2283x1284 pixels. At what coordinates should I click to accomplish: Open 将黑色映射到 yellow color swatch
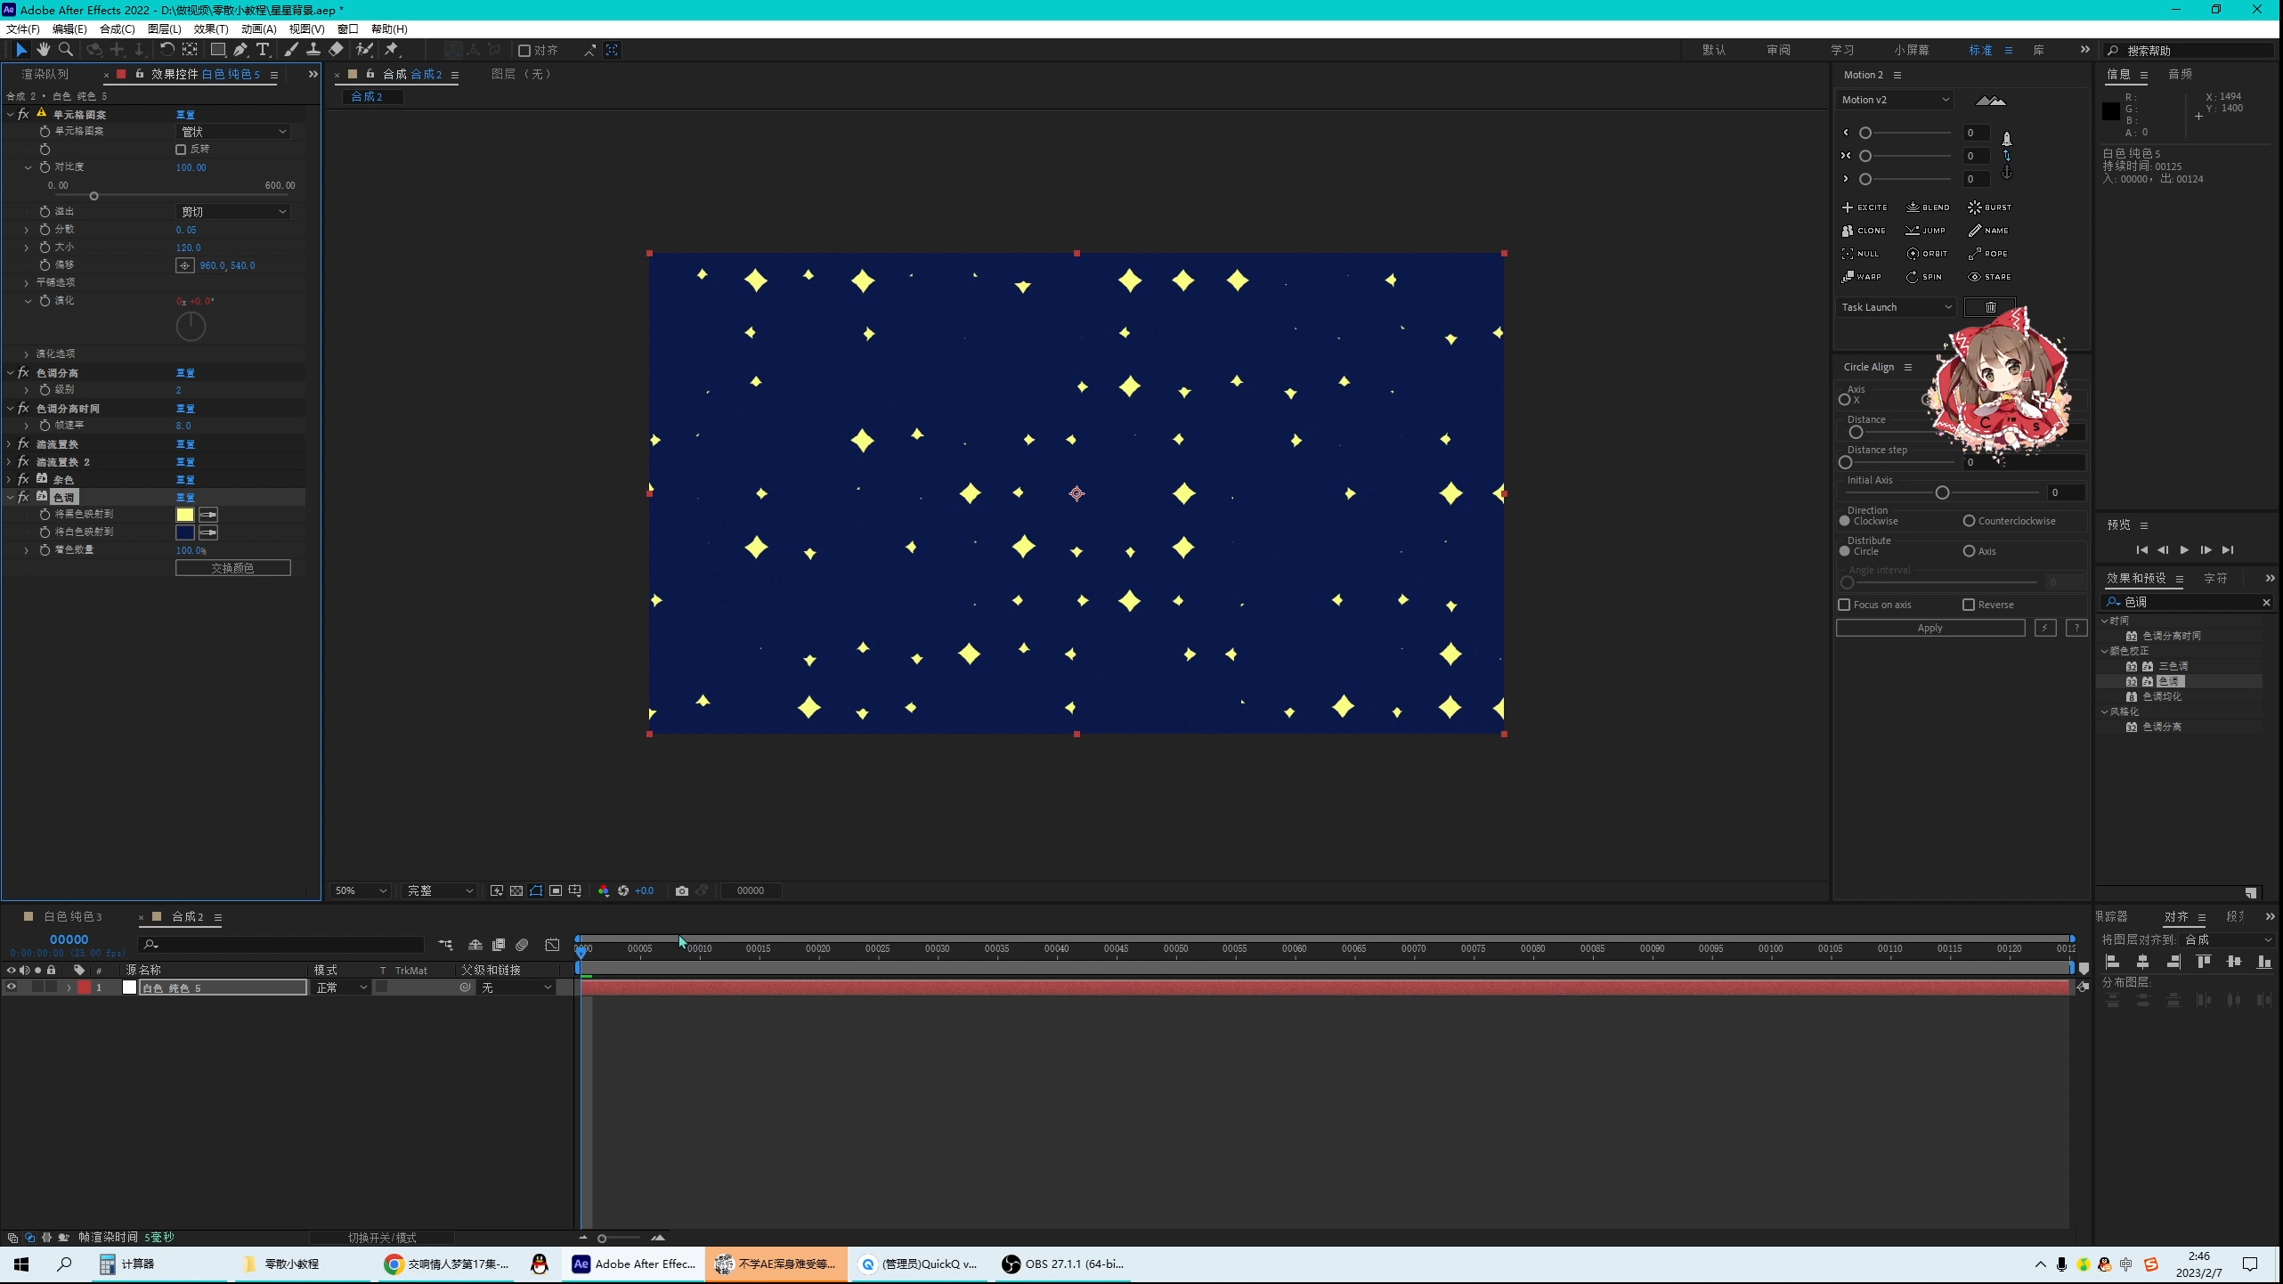point(184,515)
